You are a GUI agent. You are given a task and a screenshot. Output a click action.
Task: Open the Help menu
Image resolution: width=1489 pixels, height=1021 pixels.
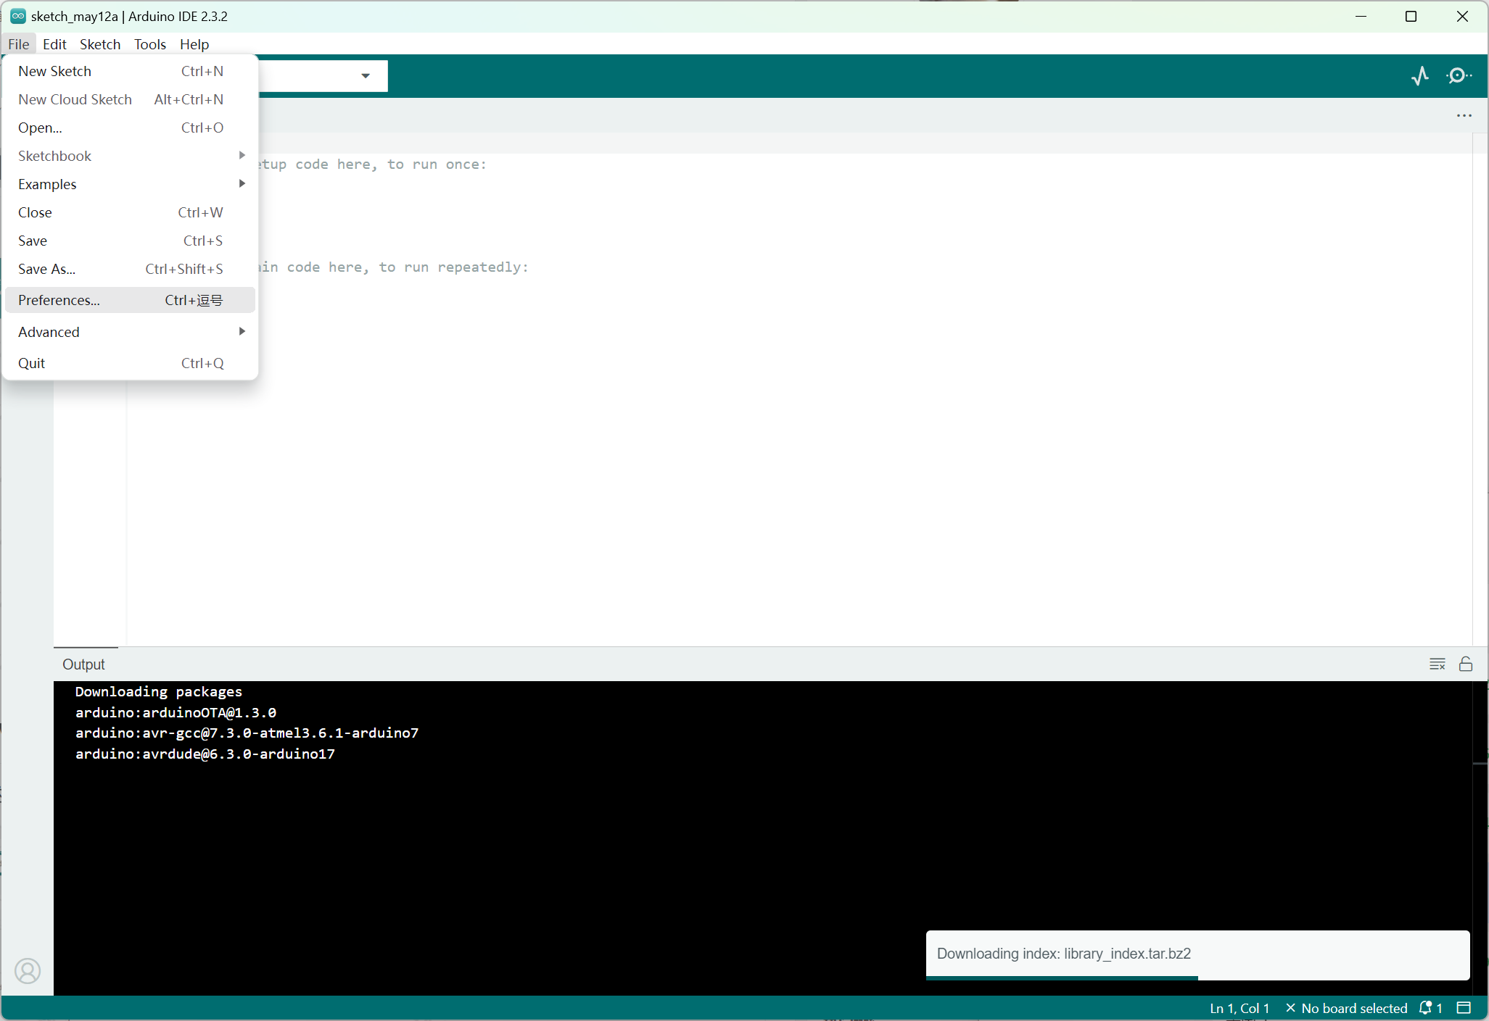point(194,44)
